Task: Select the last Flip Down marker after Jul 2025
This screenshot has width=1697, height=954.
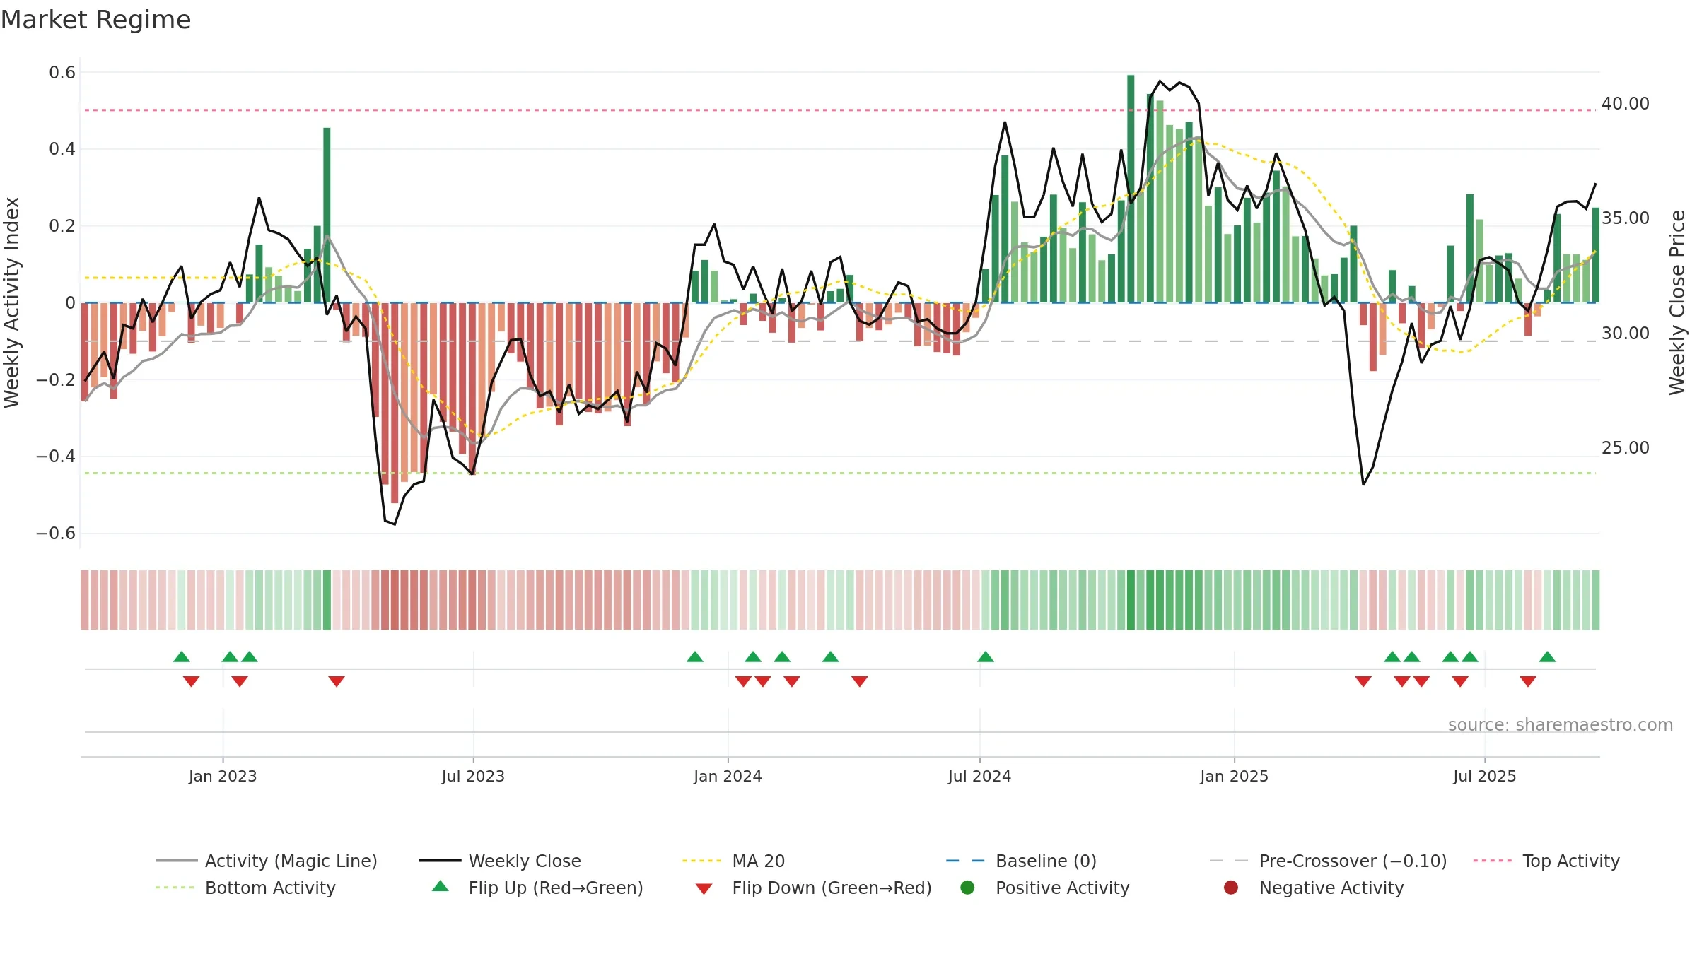Action: click(x=1528, y=681)
